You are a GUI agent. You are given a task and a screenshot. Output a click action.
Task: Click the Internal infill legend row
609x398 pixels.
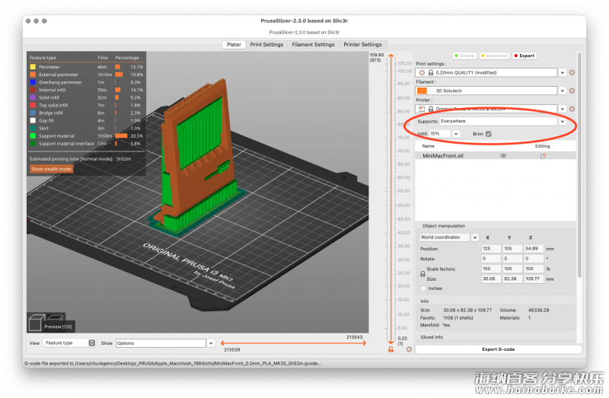[86, 90]
